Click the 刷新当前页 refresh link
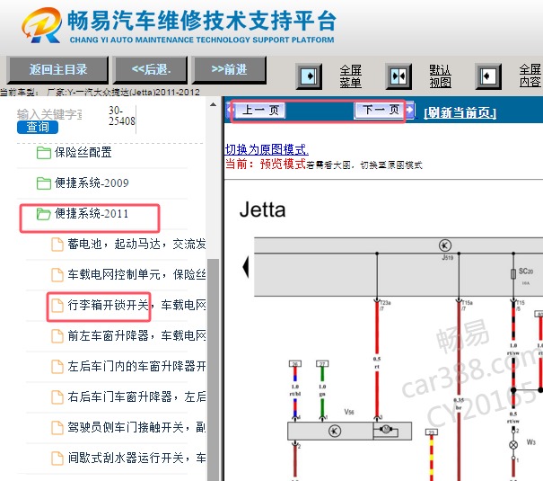The height and width of the screenshot is (481, 543). (x=460, y=112)
